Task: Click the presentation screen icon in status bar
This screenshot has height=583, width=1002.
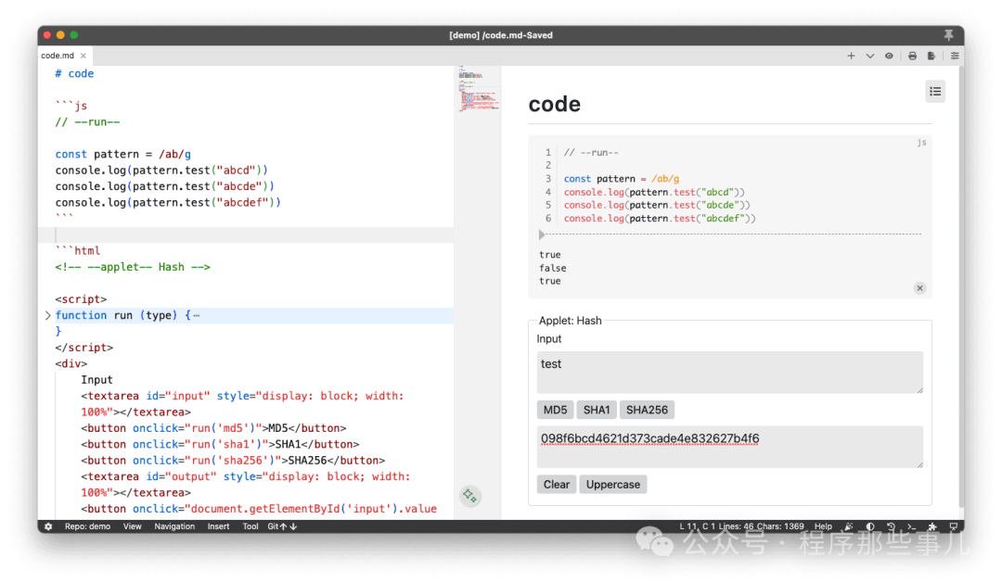Action: coord(954,526)
